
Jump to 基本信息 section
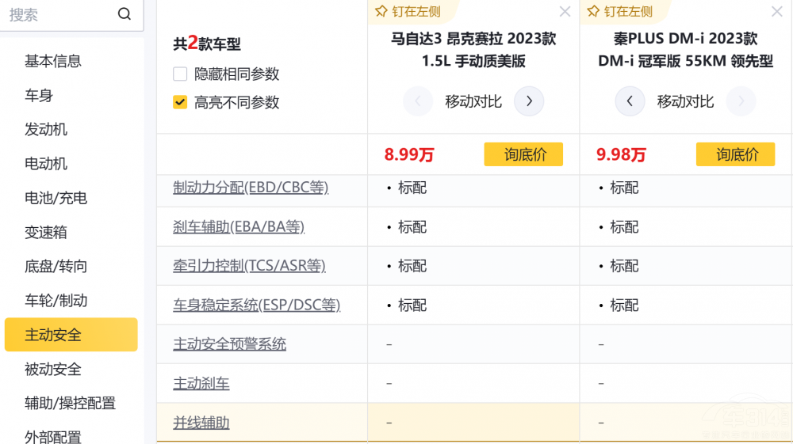point(53,61)
